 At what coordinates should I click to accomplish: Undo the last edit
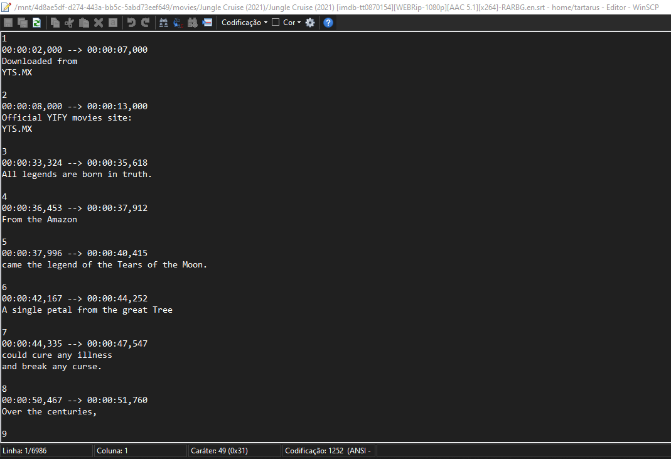click(131, 23)
